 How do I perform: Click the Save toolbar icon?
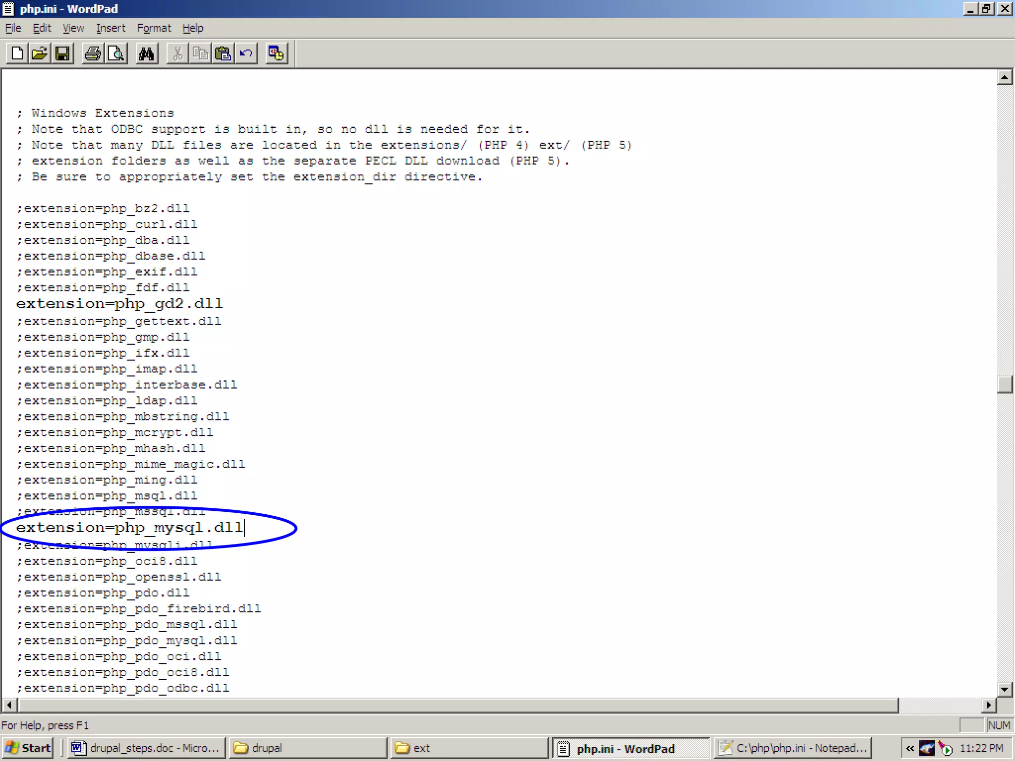[62, 54]
